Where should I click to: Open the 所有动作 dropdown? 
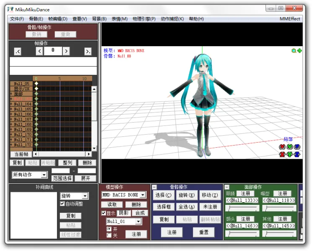tap(44, 175)
